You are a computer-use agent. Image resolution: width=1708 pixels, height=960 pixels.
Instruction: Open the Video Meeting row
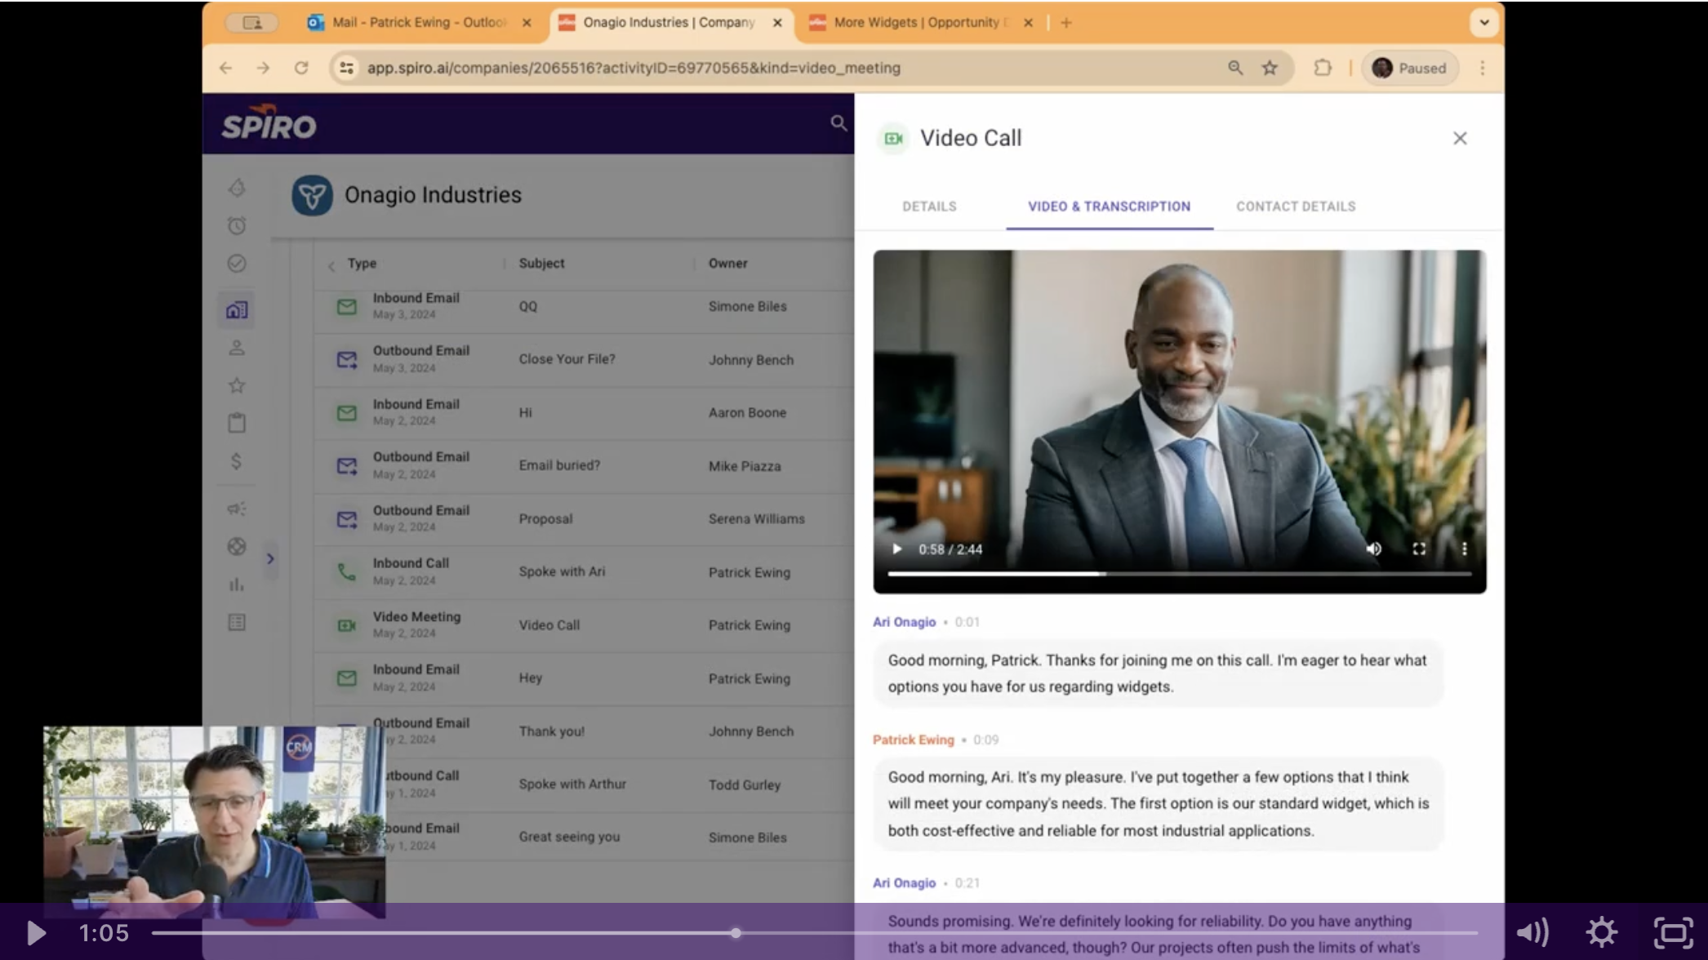click(584, 624)
